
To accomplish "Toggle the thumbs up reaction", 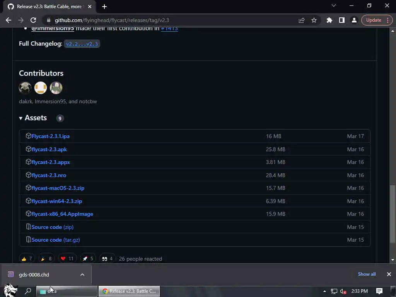I will (x=27, y=259).
